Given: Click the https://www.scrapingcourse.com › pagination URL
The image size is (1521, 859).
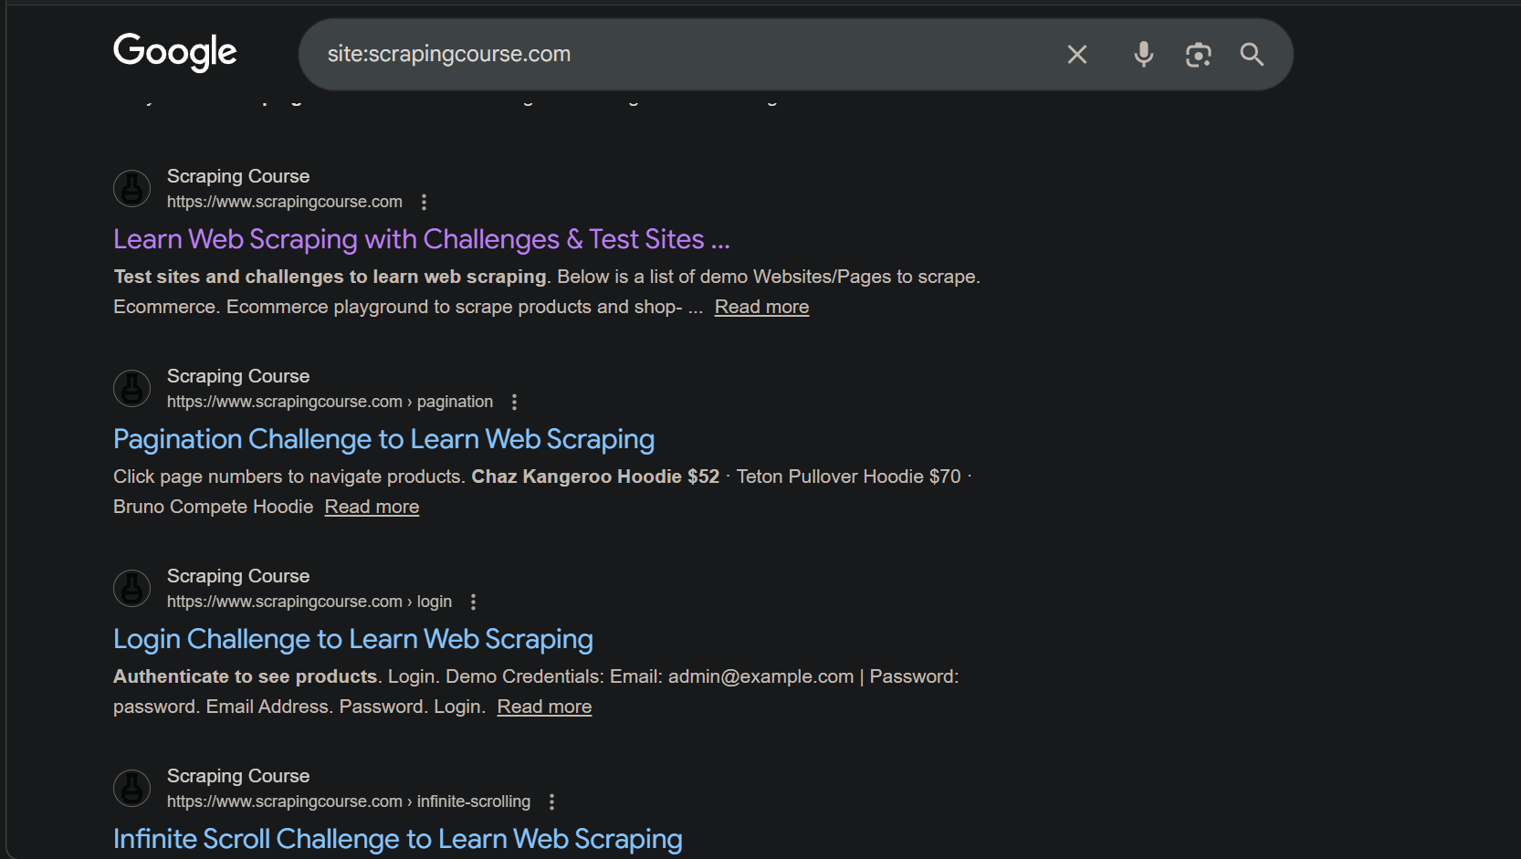Looking at the screenshot, I should coord(330,402).
